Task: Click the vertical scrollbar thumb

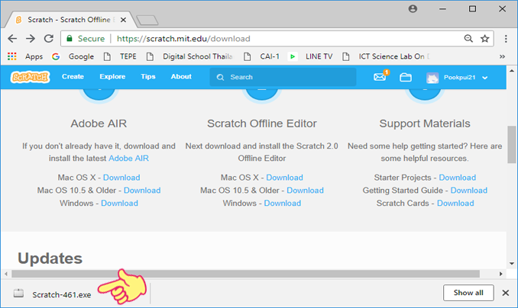Action: [x=512, y=144]
